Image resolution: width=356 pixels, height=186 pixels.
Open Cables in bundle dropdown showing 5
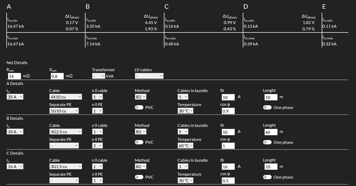(183, 132)
